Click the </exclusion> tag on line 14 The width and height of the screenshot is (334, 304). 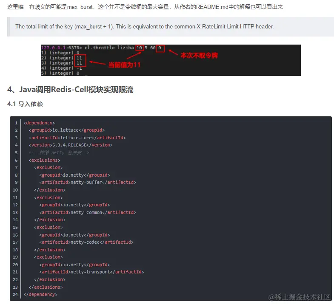50,220
